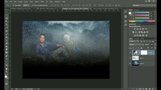Select the Magic Wand tool
The width and height of the screenshot is (161, 90).
(7, 21)
